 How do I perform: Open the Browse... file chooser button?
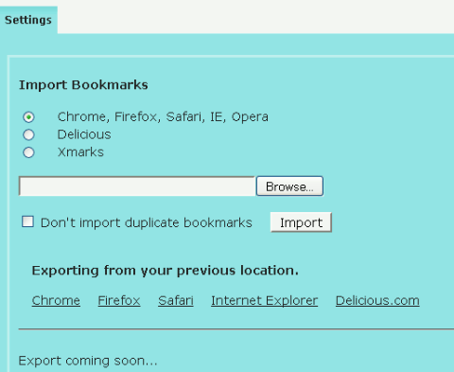click(x=289, y=186)
